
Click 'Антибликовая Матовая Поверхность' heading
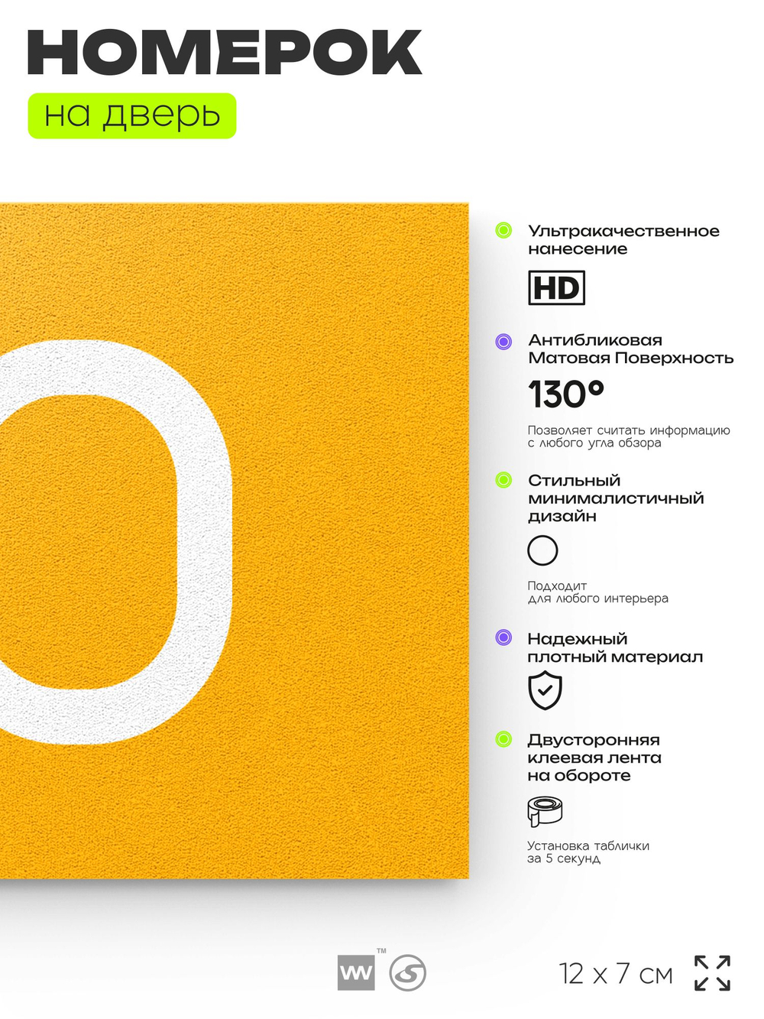[630, 349]
